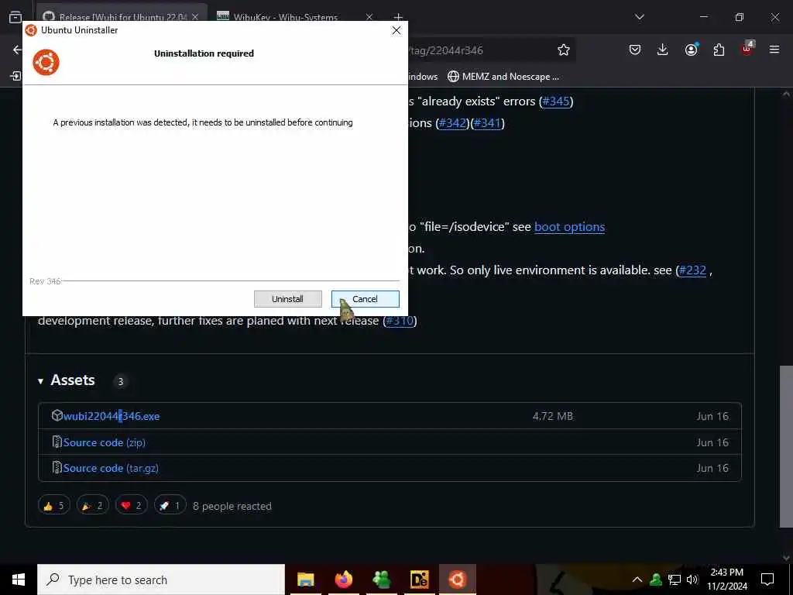Open the Windows Start menu
793x595 pixels.
click(19, 580)
